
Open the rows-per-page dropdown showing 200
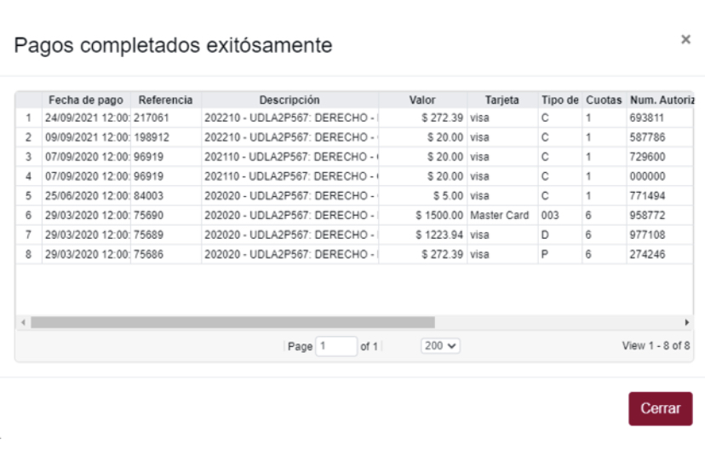pos(439,346)
